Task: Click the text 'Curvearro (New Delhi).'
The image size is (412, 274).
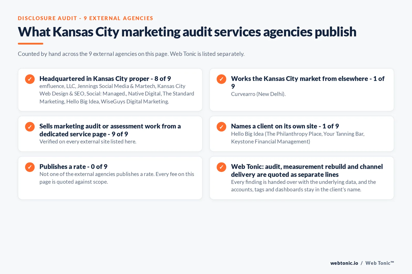Action: tap(258, 94)
